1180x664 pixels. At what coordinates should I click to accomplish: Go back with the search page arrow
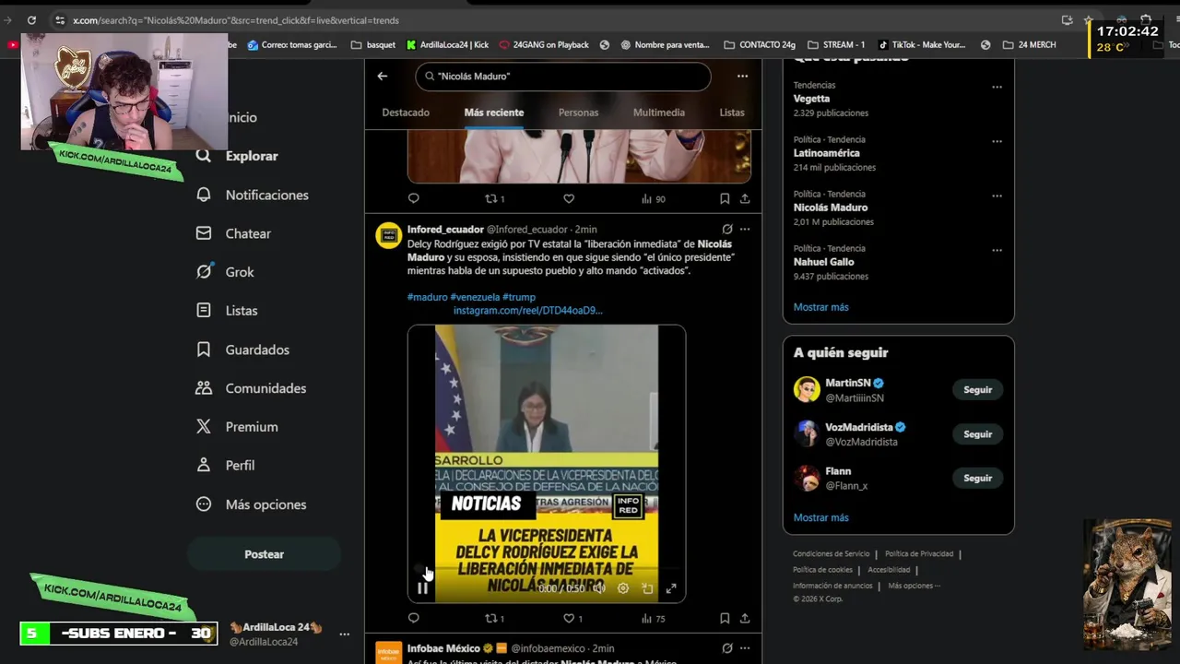pos(383,77)
